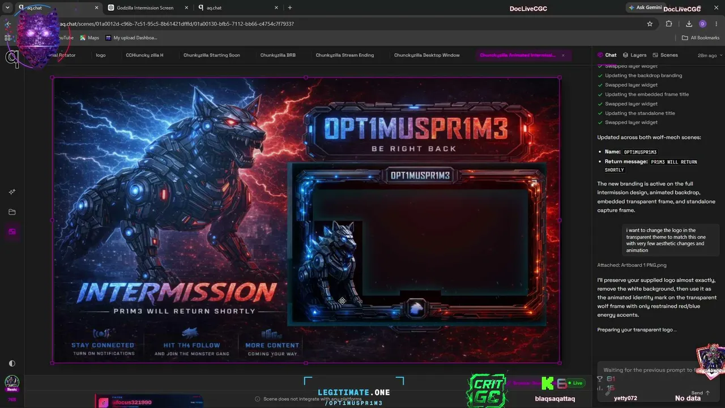Image resolution: width=725 pixels, height=408 pixels.
Task: Open the folder icon in left sidebar
Action: coord(12,212)
